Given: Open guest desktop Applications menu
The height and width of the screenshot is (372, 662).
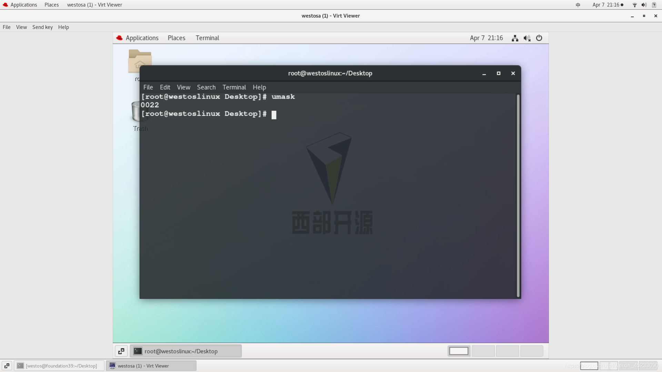Looking at the screenshot, I should 142,38.
